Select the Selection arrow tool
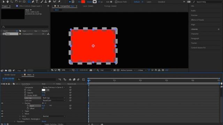 4,2
